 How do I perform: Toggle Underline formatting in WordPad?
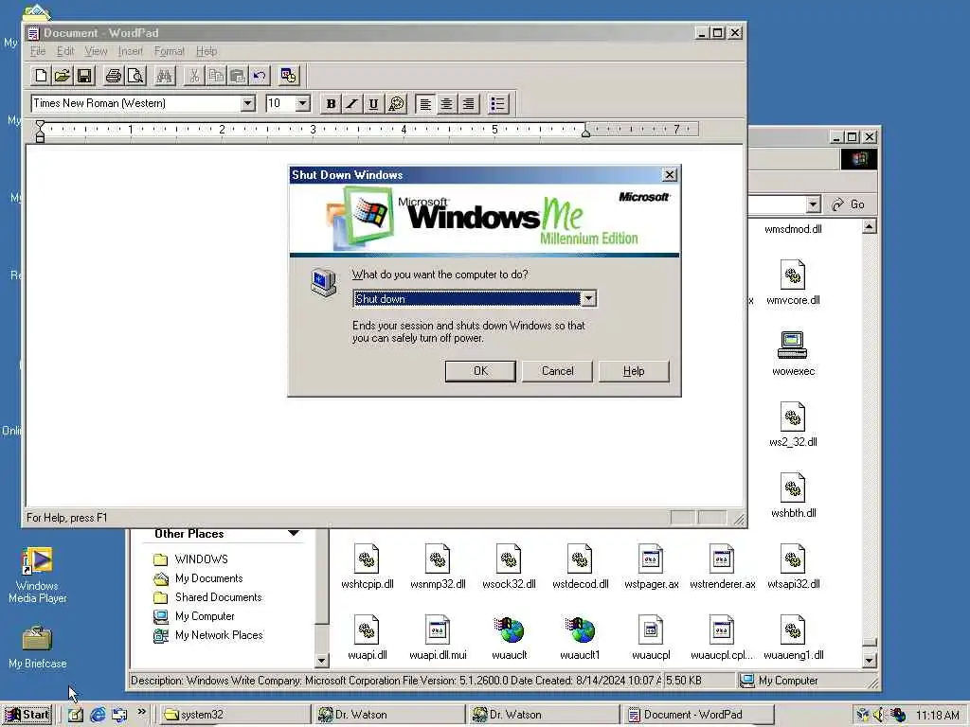click(373, 104)
